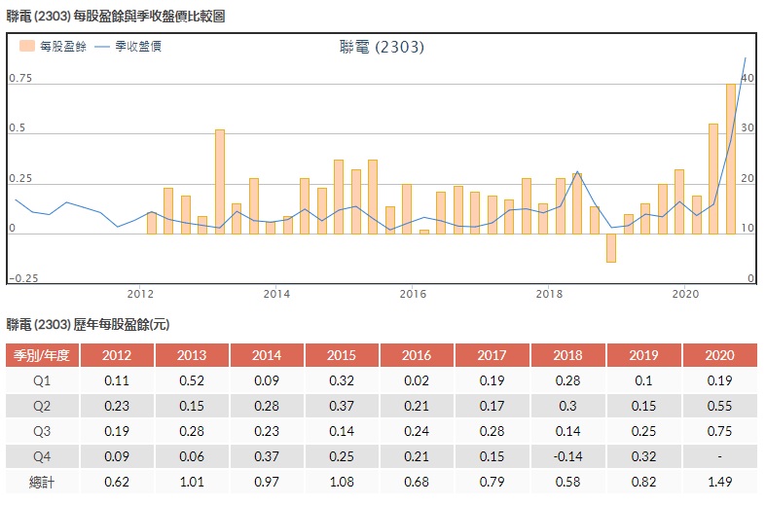Click the 2016 x-axis label

point(413,294)
